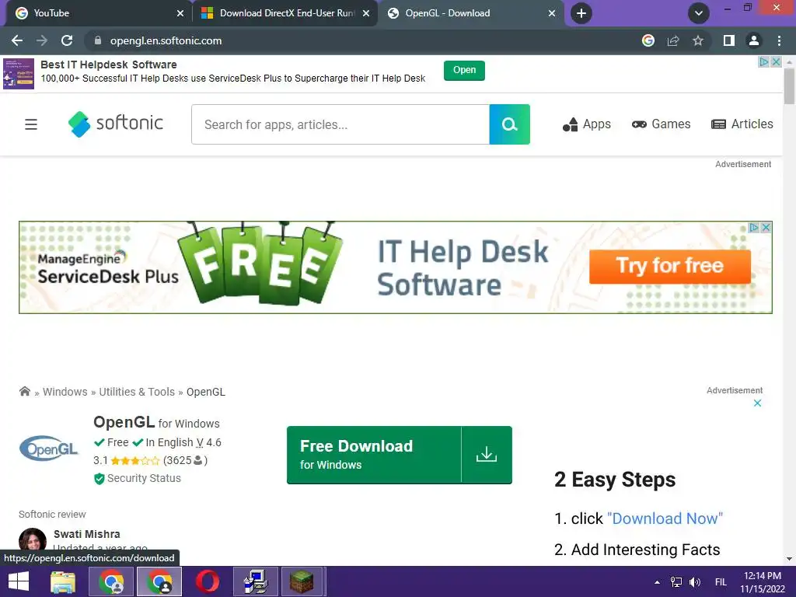Go back to the previous page
This screenshot has width=796, height=597.
[17, 40]
